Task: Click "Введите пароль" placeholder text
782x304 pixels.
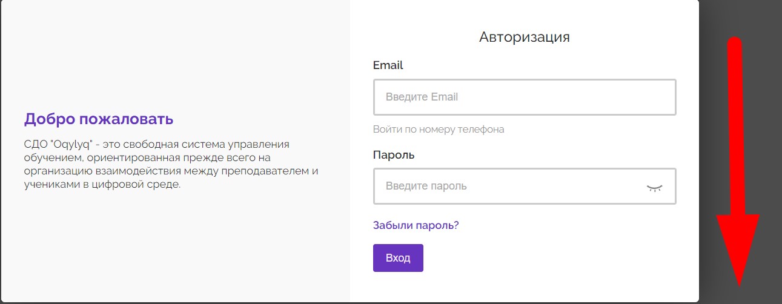Action: (x=426, y=186)
